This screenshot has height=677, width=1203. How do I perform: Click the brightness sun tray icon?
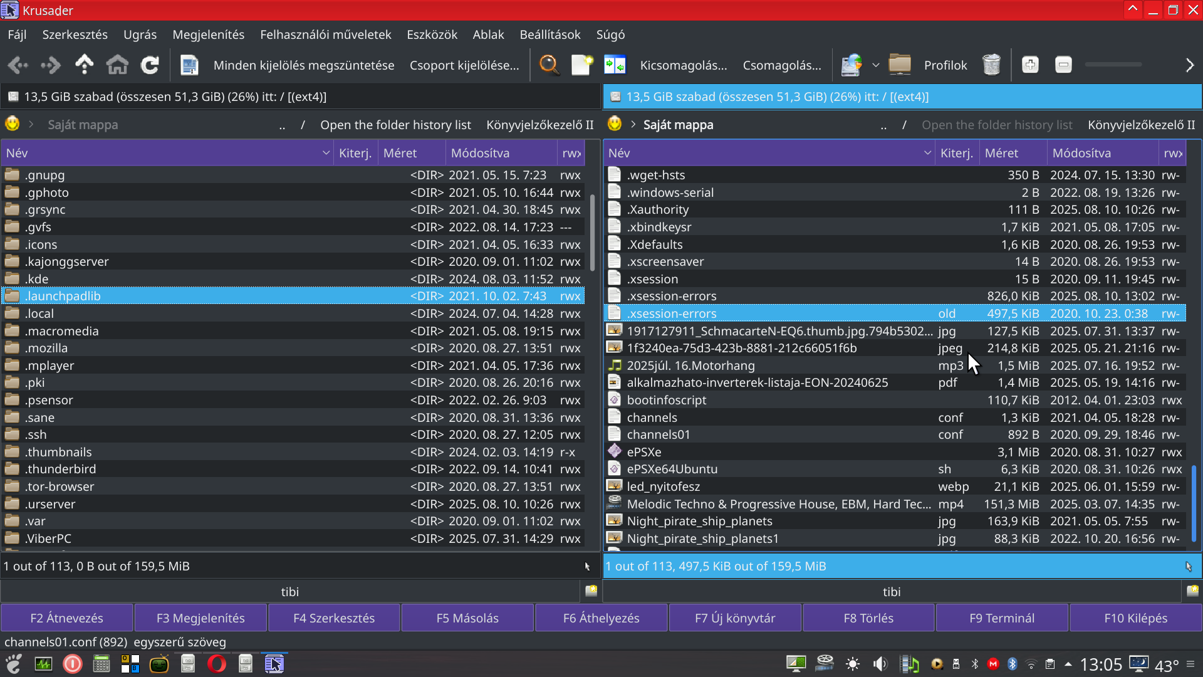(853, 664)
